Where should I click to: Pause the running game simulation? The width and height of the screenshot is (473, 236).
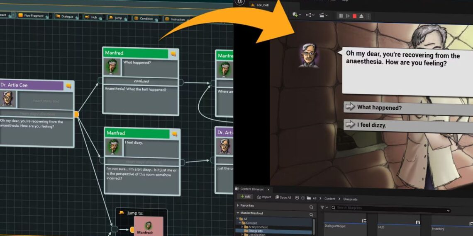pos(341,16)
